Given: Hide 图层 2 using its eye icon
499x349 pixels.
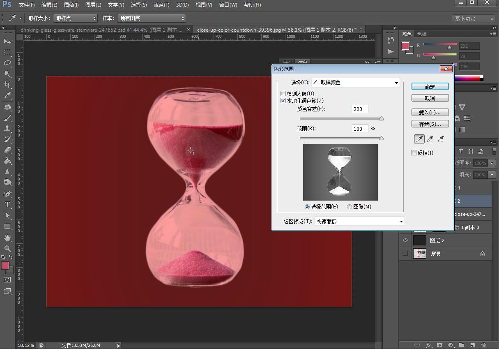Looking at the screenshot, I should point(405,240).
